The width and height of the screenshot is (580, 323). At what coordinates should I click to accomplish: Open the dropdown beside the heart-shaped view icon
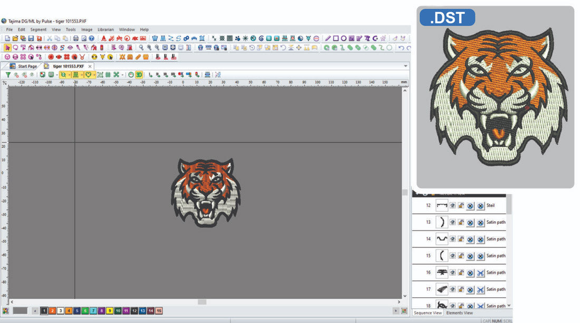94,74
